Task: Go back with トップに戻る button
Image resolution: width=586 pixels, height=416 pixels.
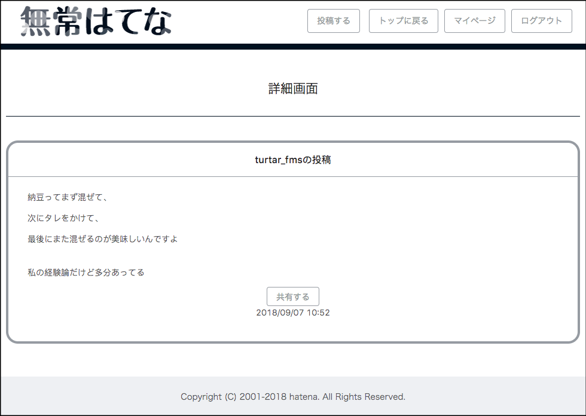Action: click(404, 21)
